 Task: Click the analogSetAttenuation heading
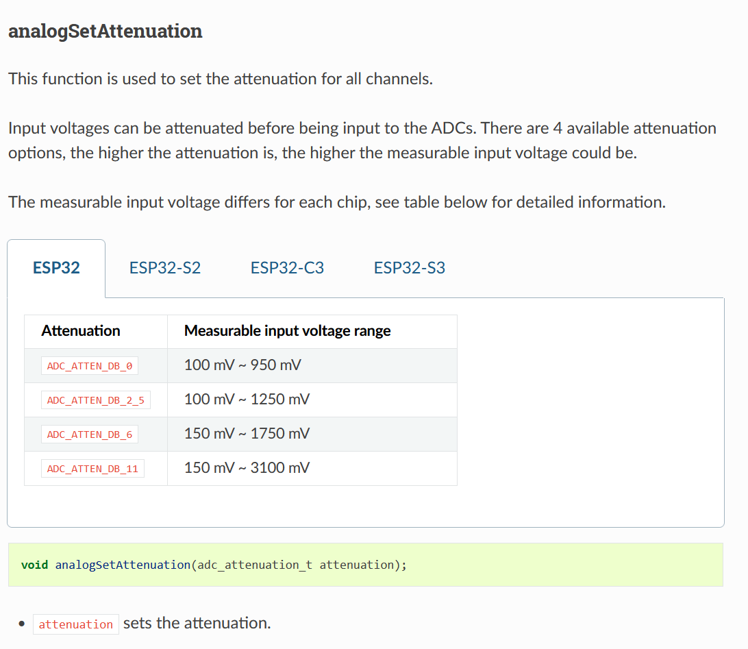coord(105,32)
